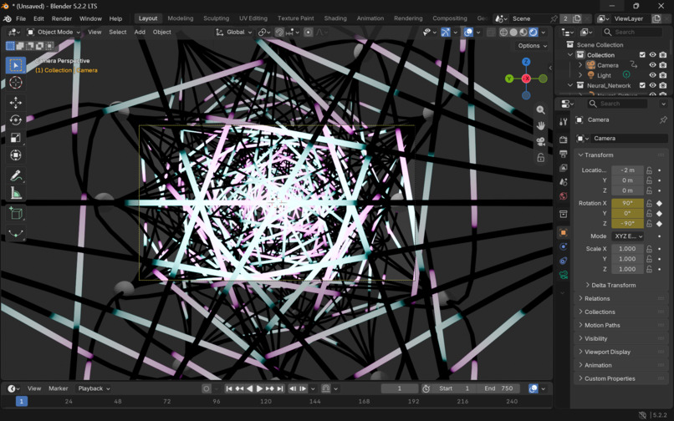Toggle visibility eye for Collection row
Screen dimensions: 674x421
pyautogui.click(x=652, y=54)
